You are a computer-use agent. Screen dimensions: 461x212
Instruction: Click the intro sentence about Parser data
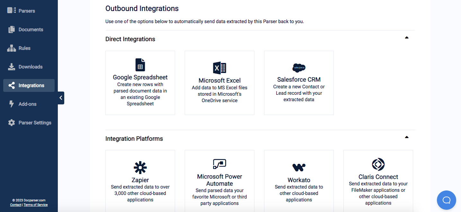tap(205, 22)
